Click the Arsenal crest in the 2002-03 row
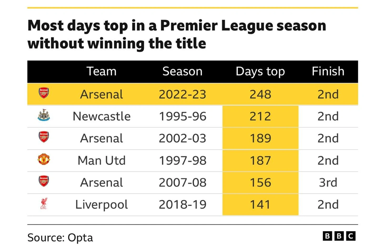Image resolution: width=384 pixels, height=246 pixels. coord(44,137)
